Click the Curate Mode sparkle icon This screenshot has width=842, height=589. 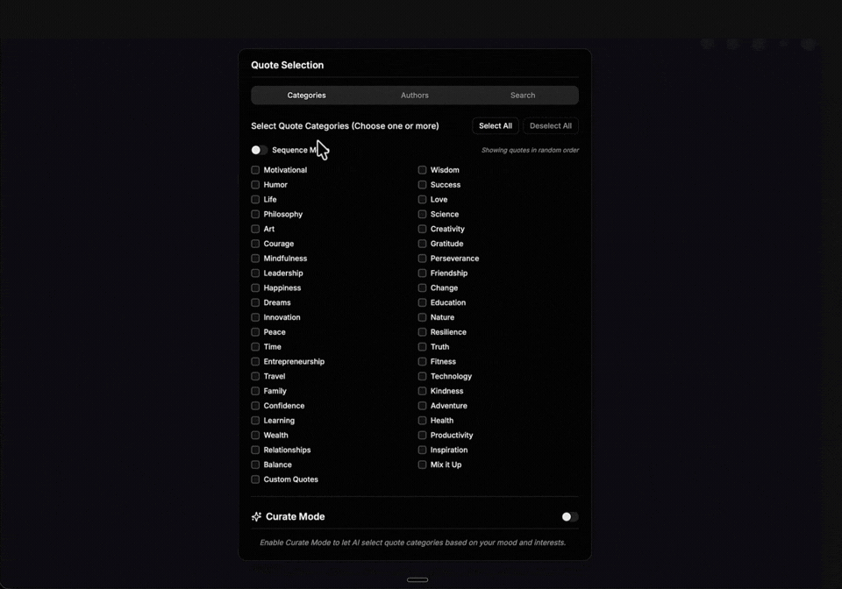[x=256, y=517]
